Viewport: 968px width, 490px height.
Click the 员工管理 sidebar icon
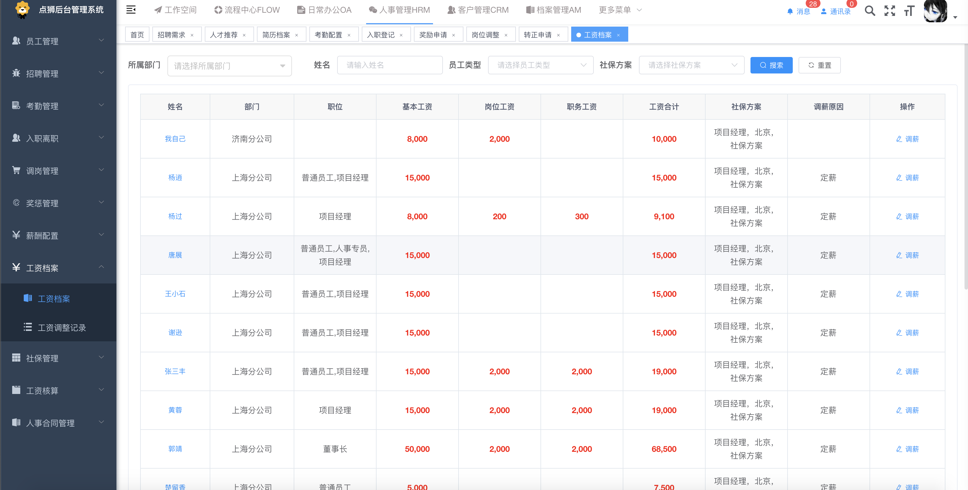pos(16,40)
